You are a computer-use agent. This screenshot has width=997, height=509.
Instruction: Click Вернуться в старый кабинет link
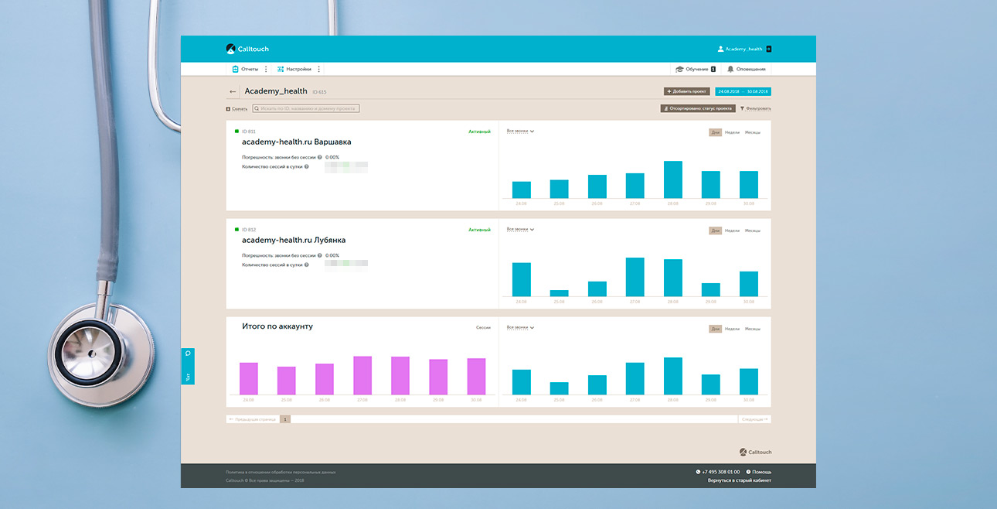click(x=739, y=480)
